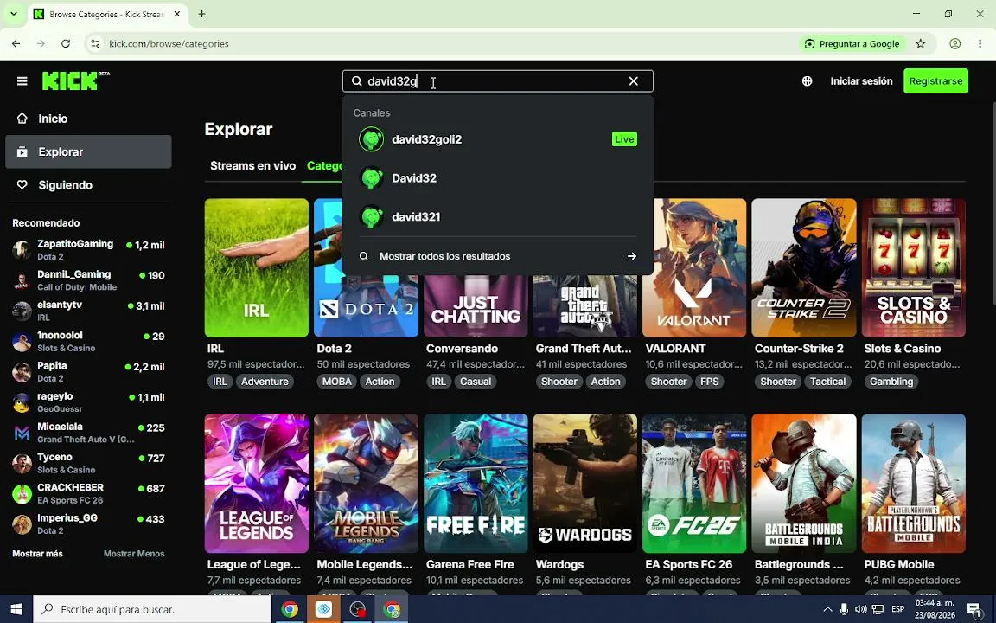Screen dimensions: 996x623
Task: Click MOBA tag under Dota 2
Action: tap(336, 382)
